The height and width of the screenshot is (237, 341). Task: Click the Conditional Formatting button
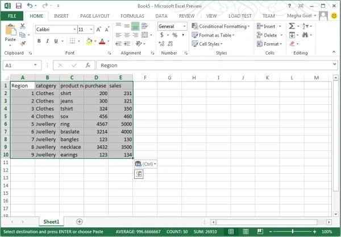click(221, 26)
